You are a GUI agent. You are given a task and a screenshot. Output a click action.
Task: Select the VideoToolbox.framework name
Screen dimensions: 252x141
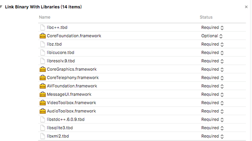pos(71,103)
